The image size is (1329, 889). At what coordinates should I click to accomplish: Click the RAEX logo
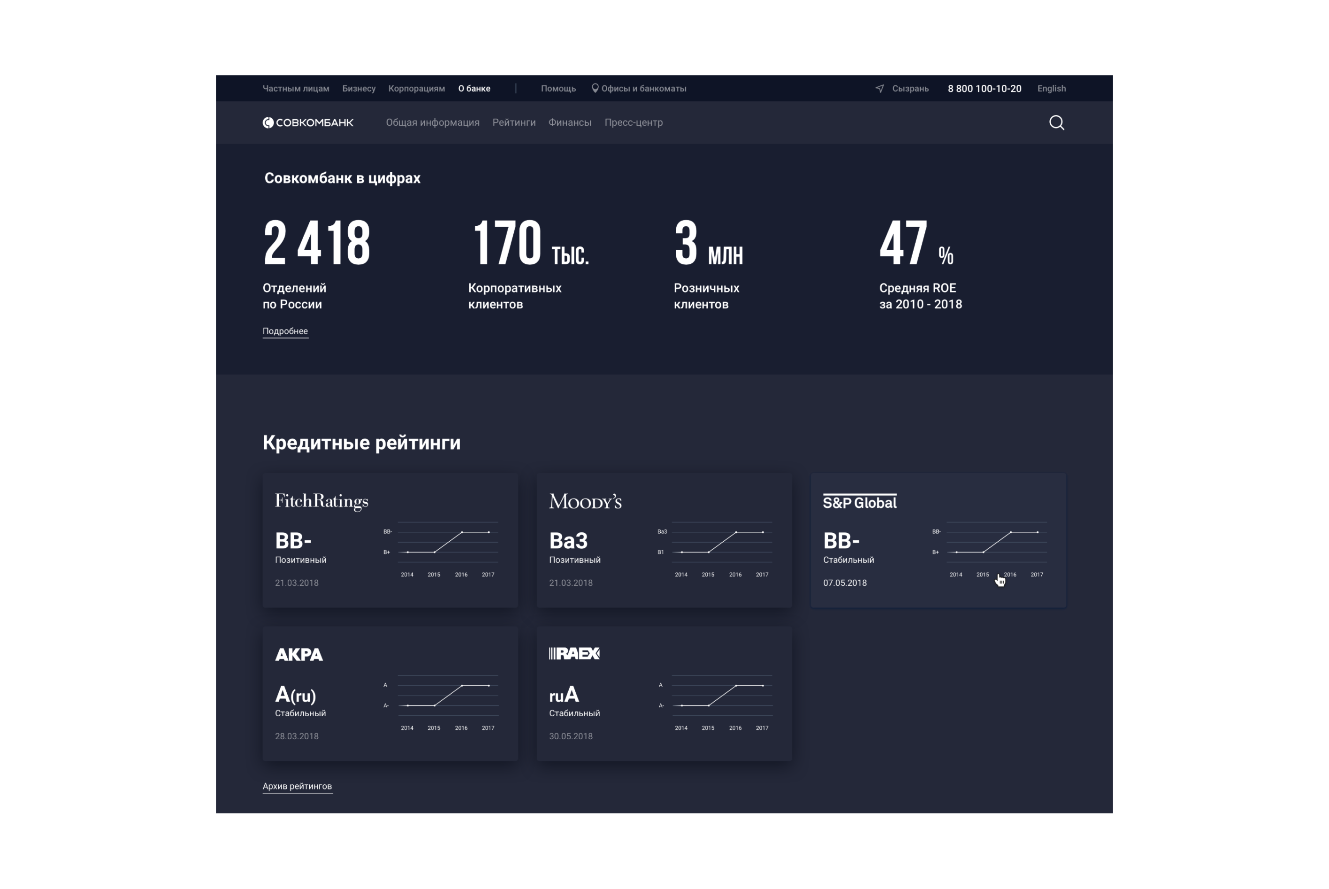[574, 654]
